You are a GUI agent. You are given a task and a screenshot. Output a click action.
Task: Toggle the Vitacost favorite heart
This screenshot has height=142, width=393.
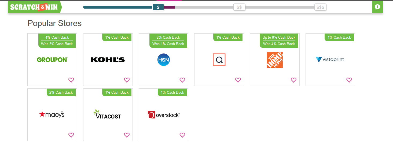click(127, 135)
